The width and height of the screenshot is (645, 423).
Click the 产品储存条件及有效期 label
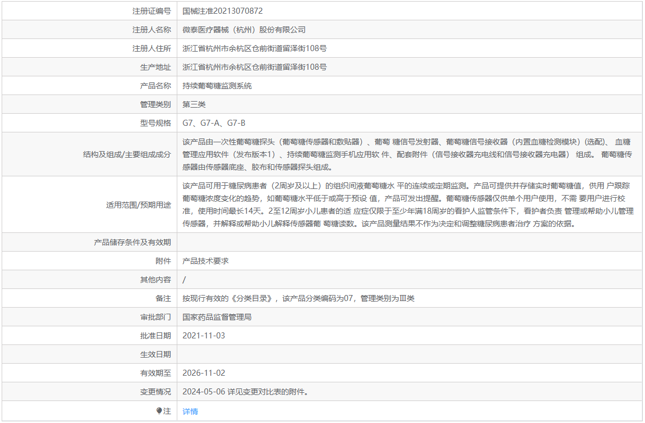pos(132,242)
